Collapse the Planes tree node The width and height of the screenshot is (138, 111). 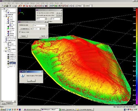[x=6, y=23]
